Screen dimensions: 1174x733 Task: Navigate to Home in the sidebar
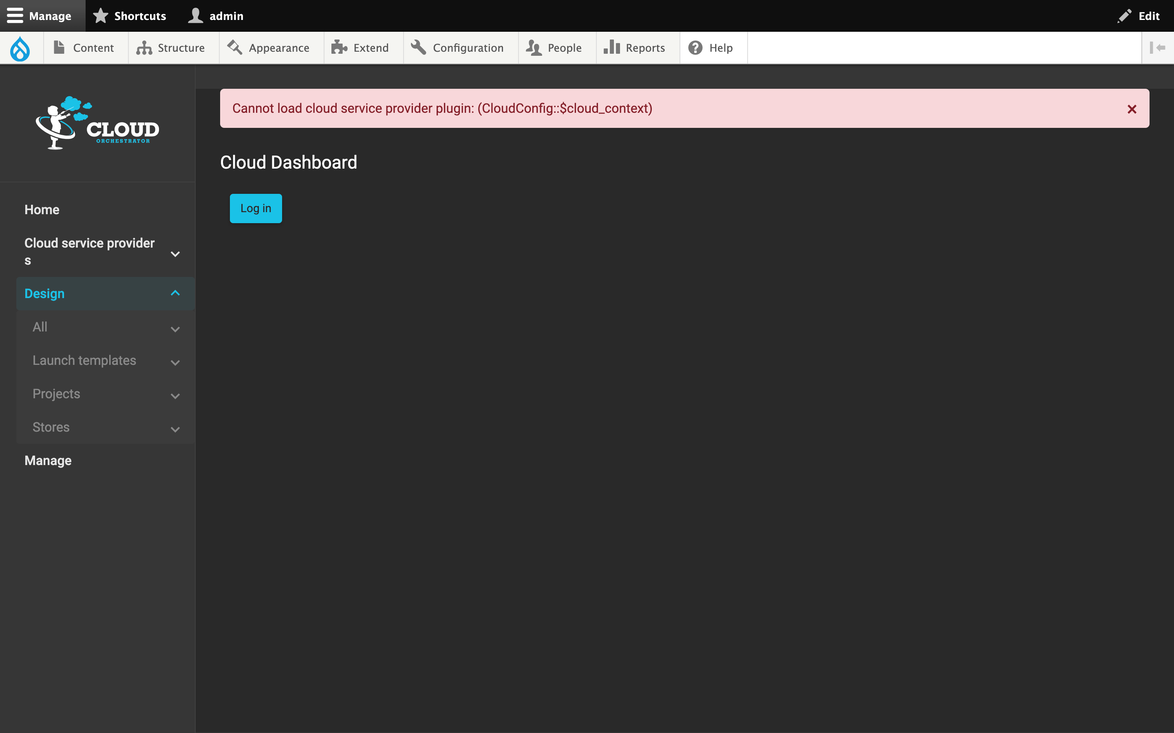click(x=42, y=209)
